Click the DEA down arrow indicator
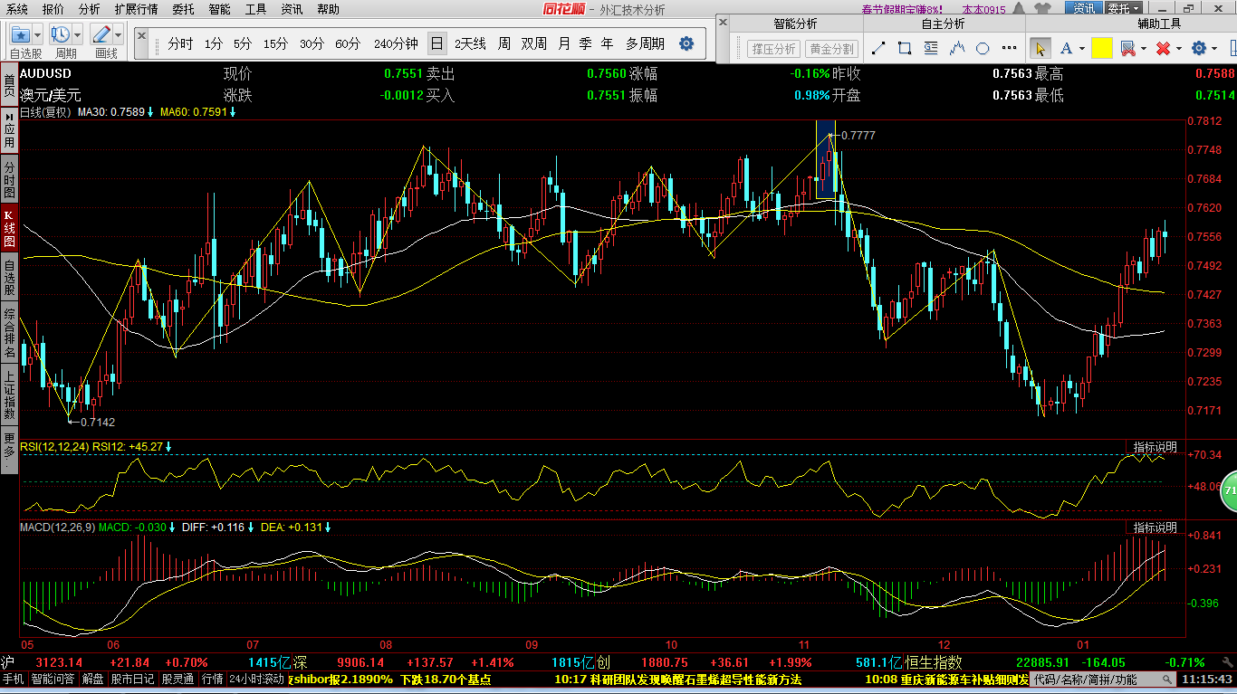The height and width of the screenshot is (694, 1237). click(x=328, y=527)
